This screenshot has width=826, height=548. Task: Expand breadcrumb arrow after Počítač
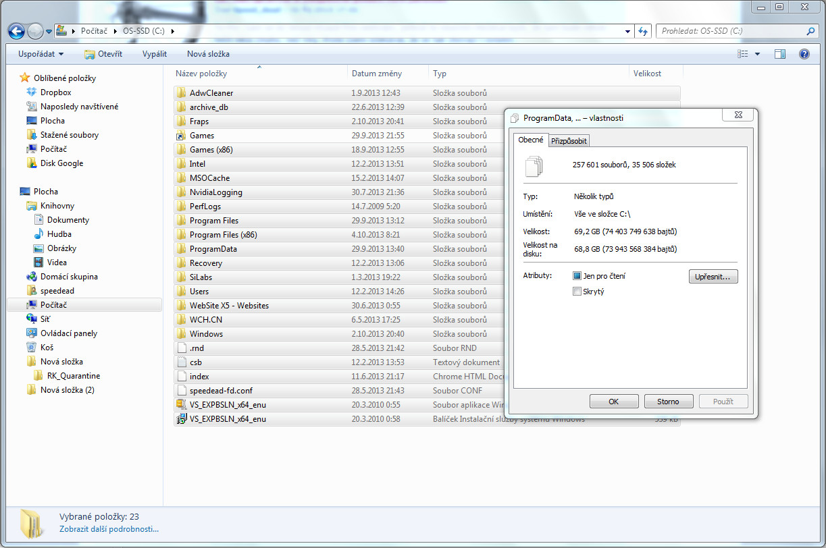click(x=115, y=31)
